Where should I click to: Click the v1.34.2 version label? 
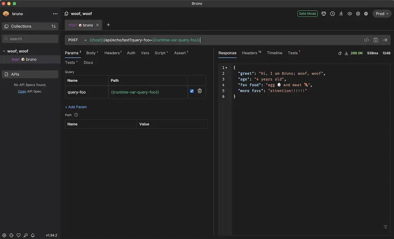click(x=52, y=235)
